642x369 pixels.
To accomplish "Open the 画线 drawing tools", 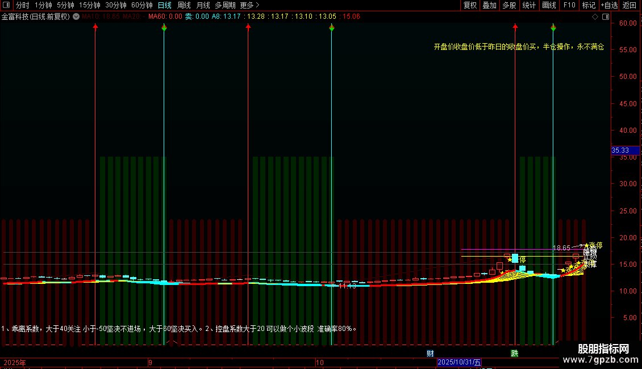I will point(549,5).
